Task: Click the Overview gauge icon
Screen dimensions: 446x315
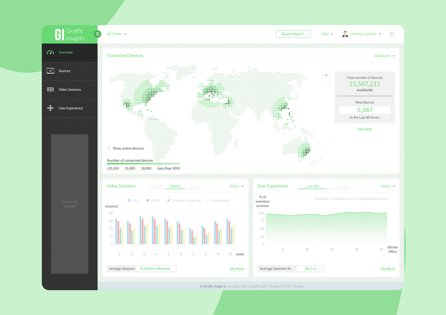Action: [50, 52]
